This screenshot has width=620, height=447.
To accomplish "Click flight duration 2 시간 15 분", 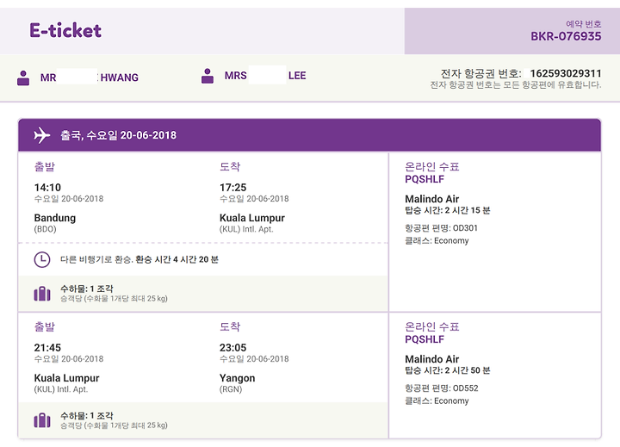I will click(468, 210).
